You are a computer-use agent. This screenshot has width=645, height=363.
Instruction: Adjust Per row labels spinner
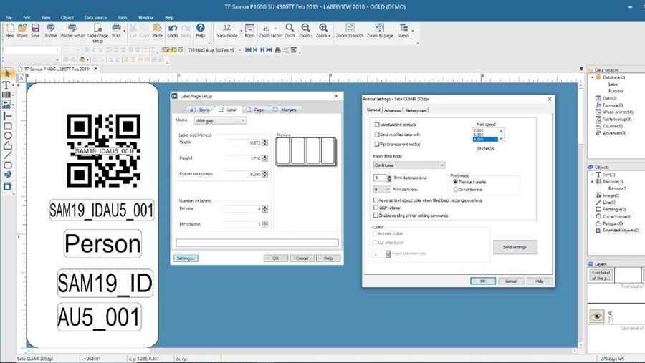coord(265,209)
